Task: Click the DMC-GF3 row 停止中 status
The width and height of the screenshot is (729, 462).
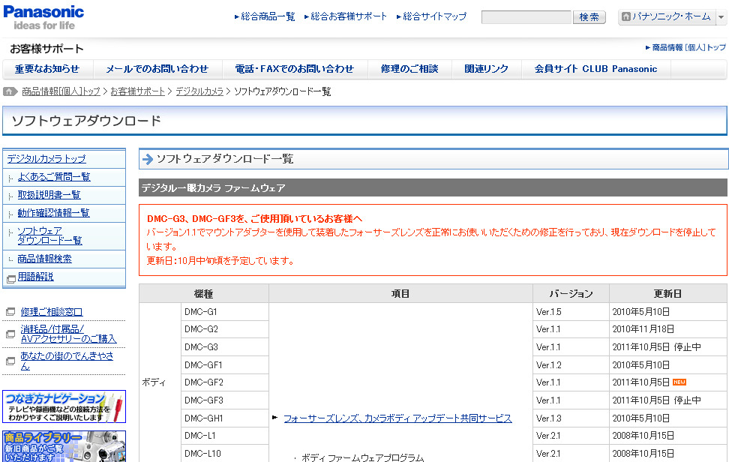Action: pyautogui.click(x=688, y=400)
